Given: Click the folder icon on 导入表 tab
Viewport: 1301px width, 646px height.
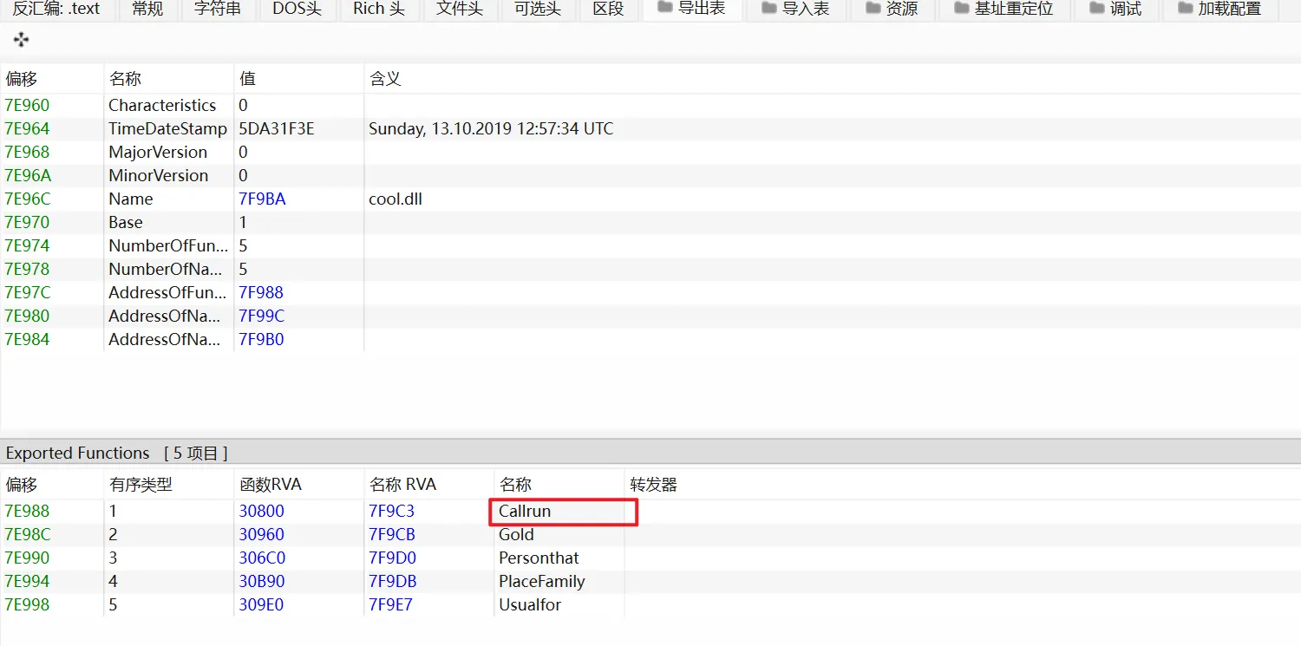Looking at the screenshot, I should point(768,9).
